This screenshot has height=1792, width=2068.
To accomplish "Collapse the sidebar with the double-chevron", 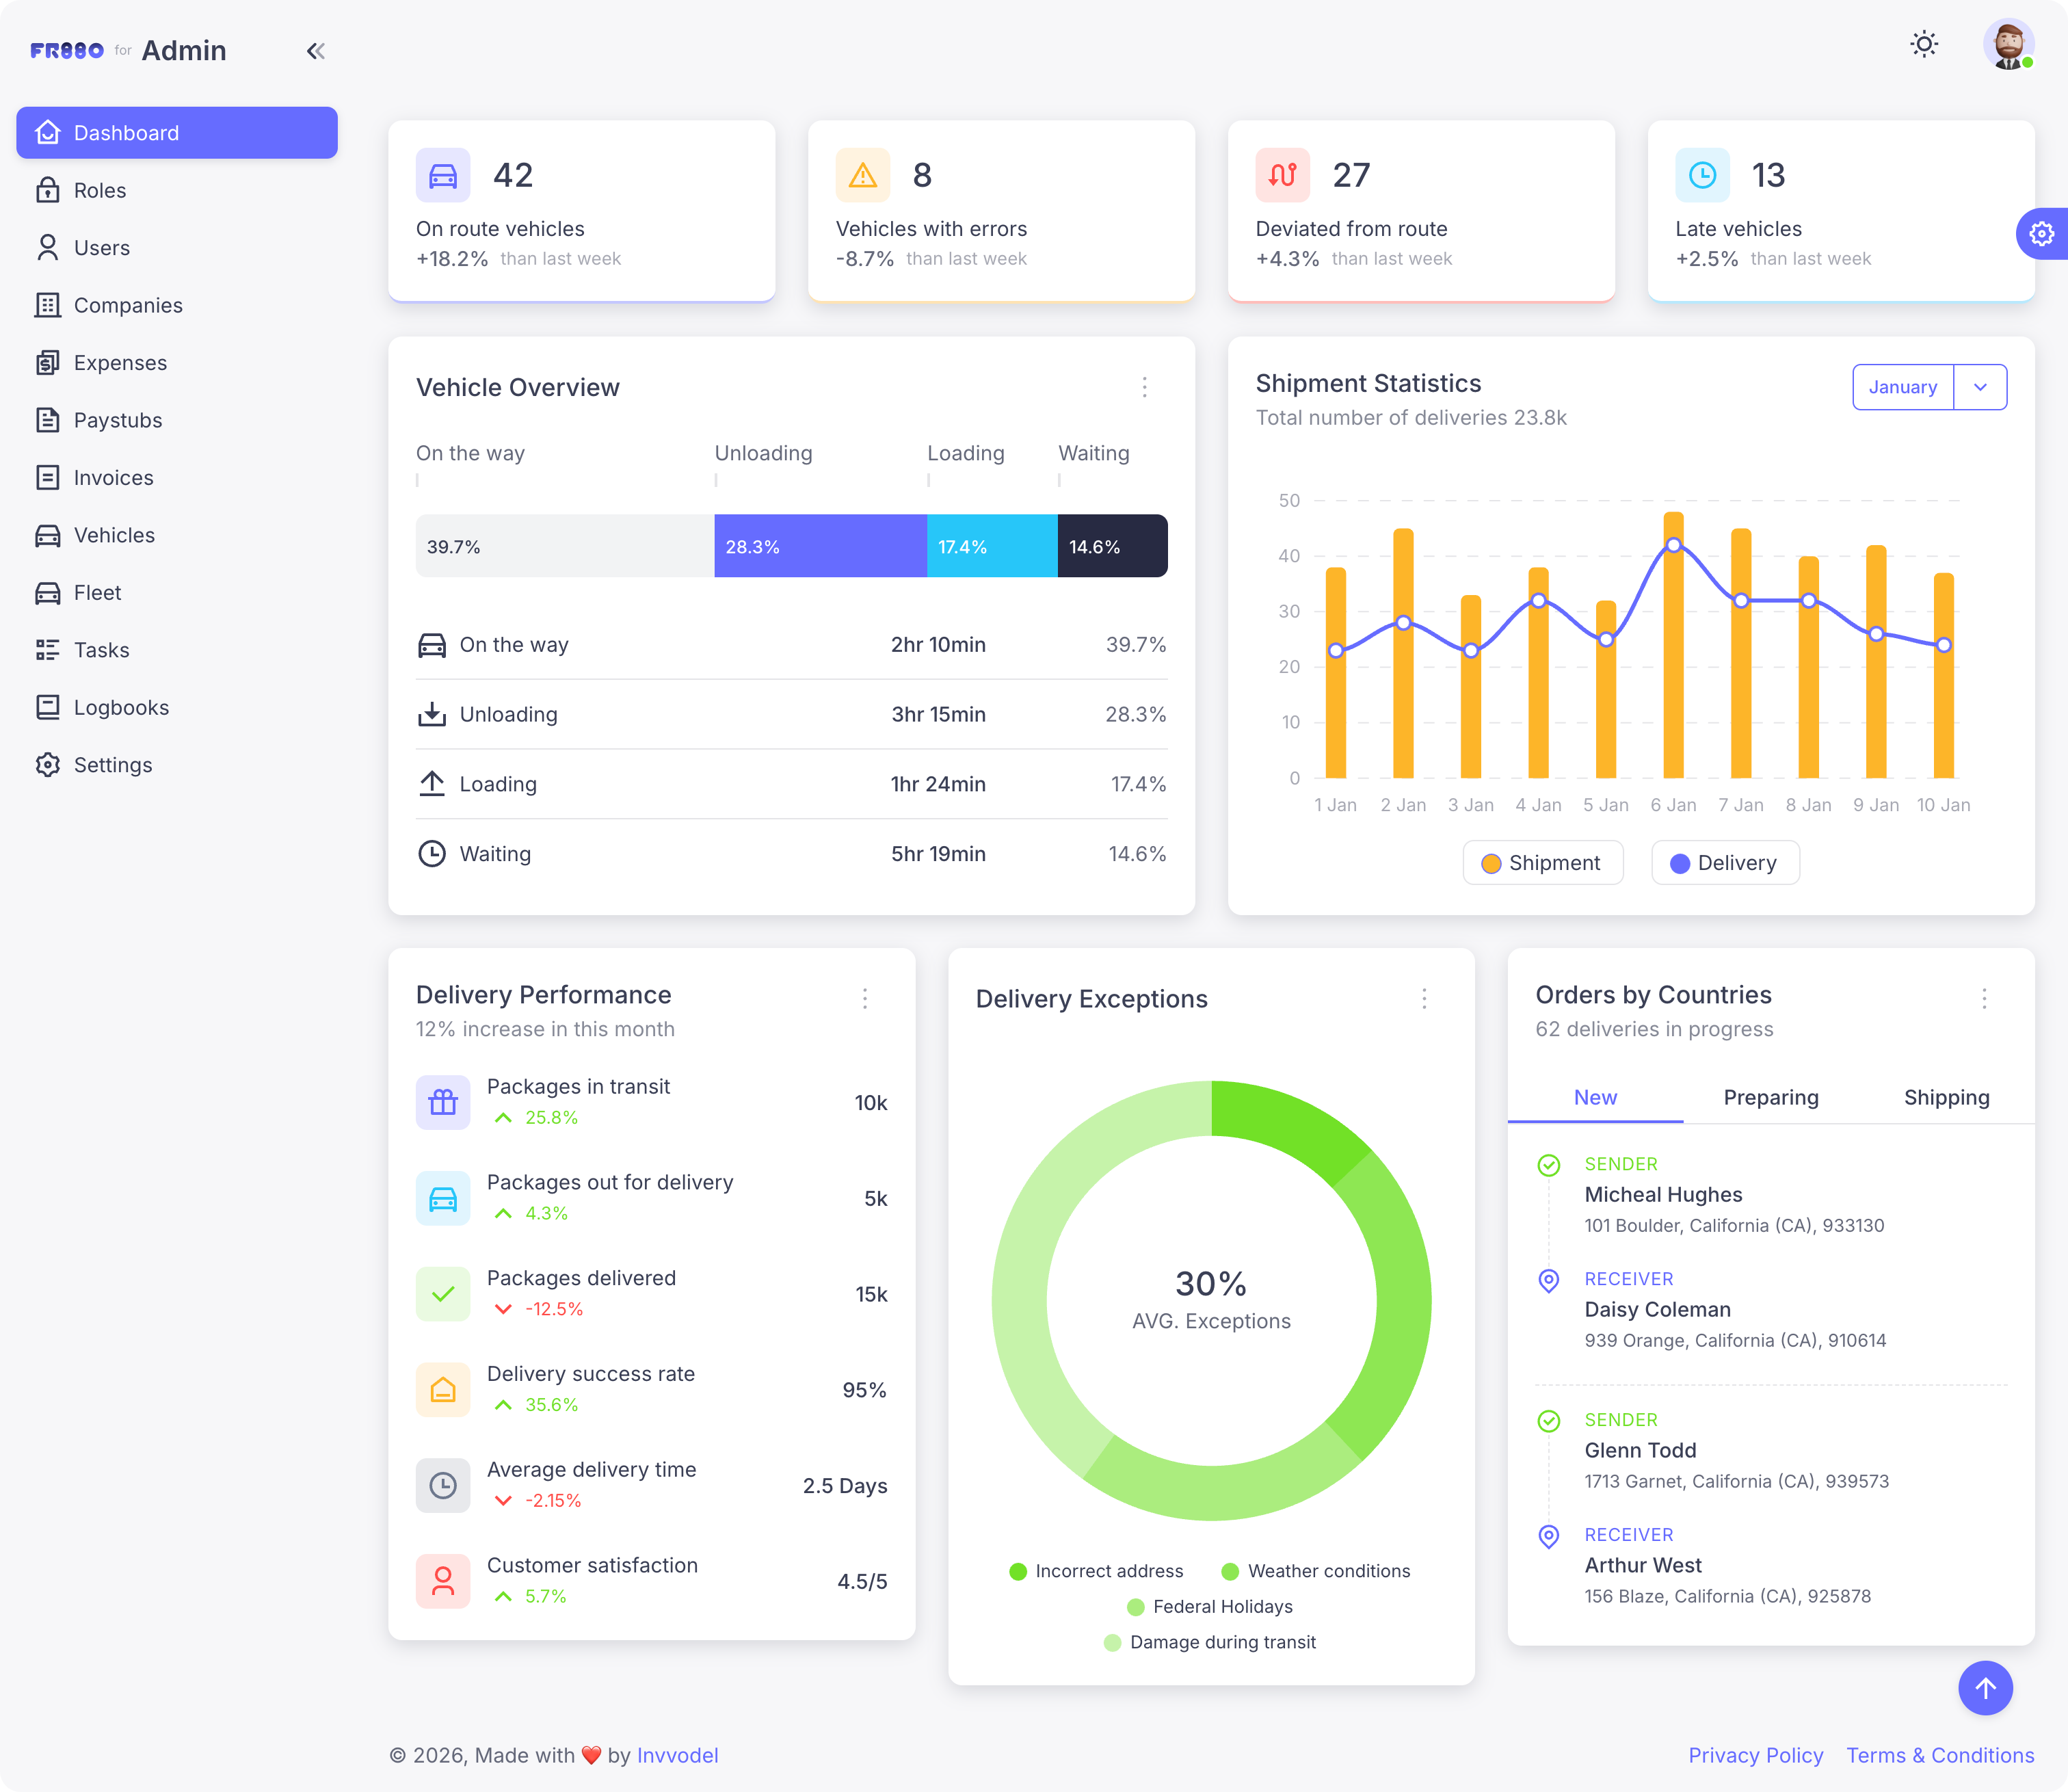I will (x=316, y=50).
